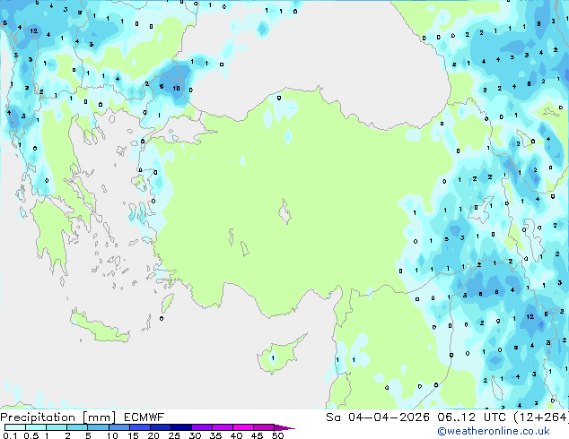
Task: Click the 0.1–0.5 mm legend swatch
Action: point(15,427)
